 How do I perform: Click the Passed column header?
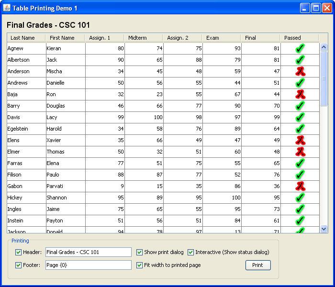click(x=299, y=38)
